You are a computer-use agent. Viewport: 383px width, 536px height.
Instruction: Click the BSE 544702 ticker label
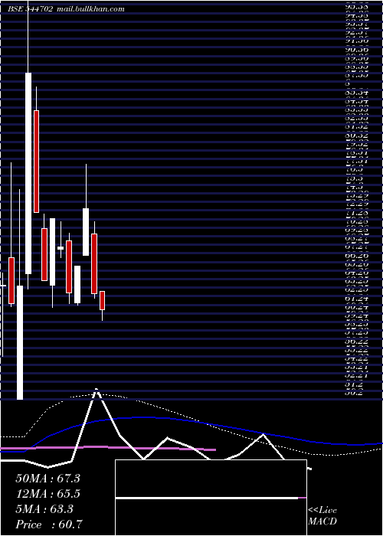click(30, 9)
